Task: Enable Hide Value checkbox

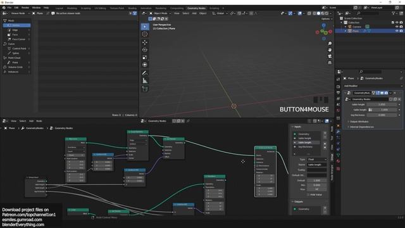Action: [x=308, y=194]
